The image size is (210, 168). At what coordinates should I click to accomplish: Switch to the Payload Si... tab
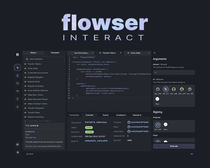[x=137, y=115]
